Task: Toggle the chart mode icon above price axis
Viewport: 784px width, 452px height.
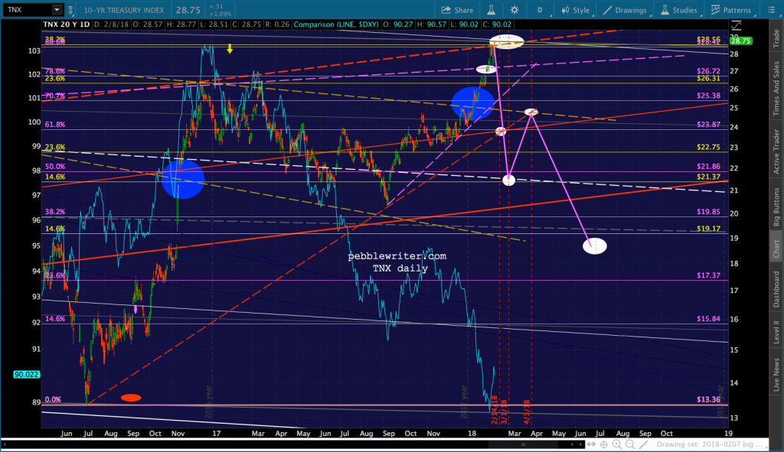Action: [736, 25]
